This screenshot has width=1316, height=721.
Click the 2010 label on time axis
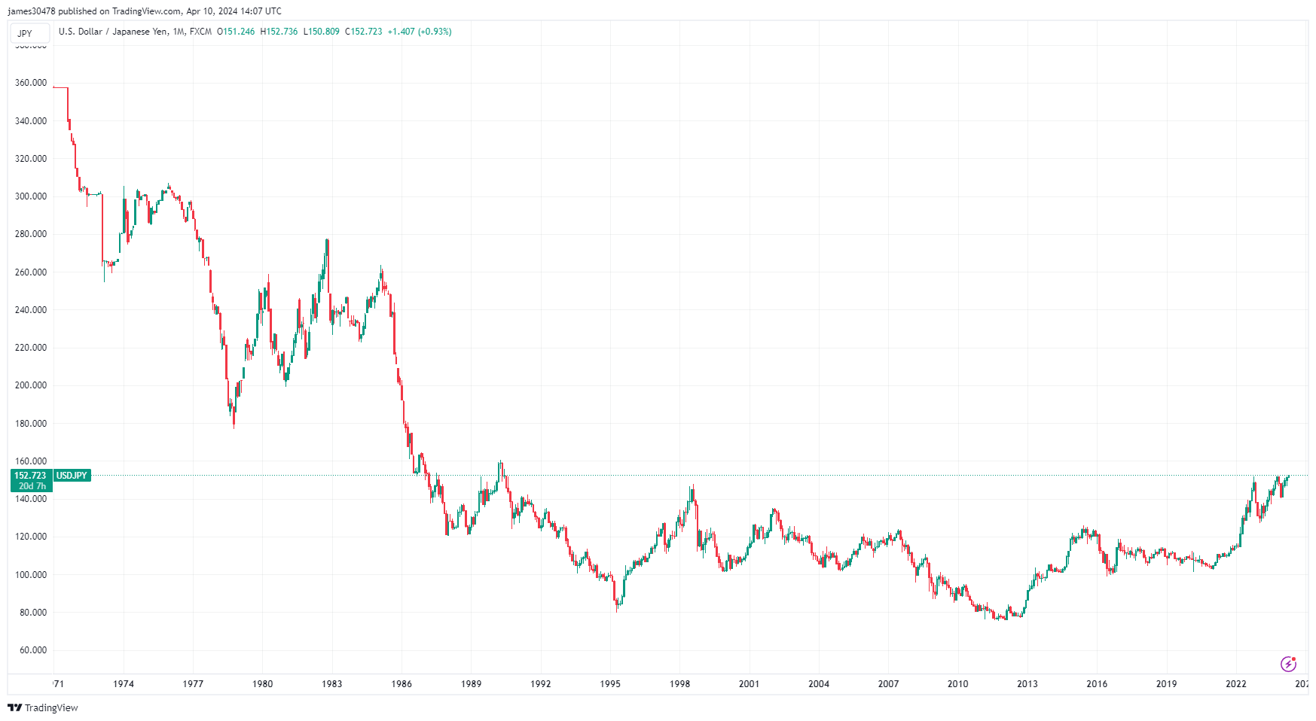coord(957,683)
